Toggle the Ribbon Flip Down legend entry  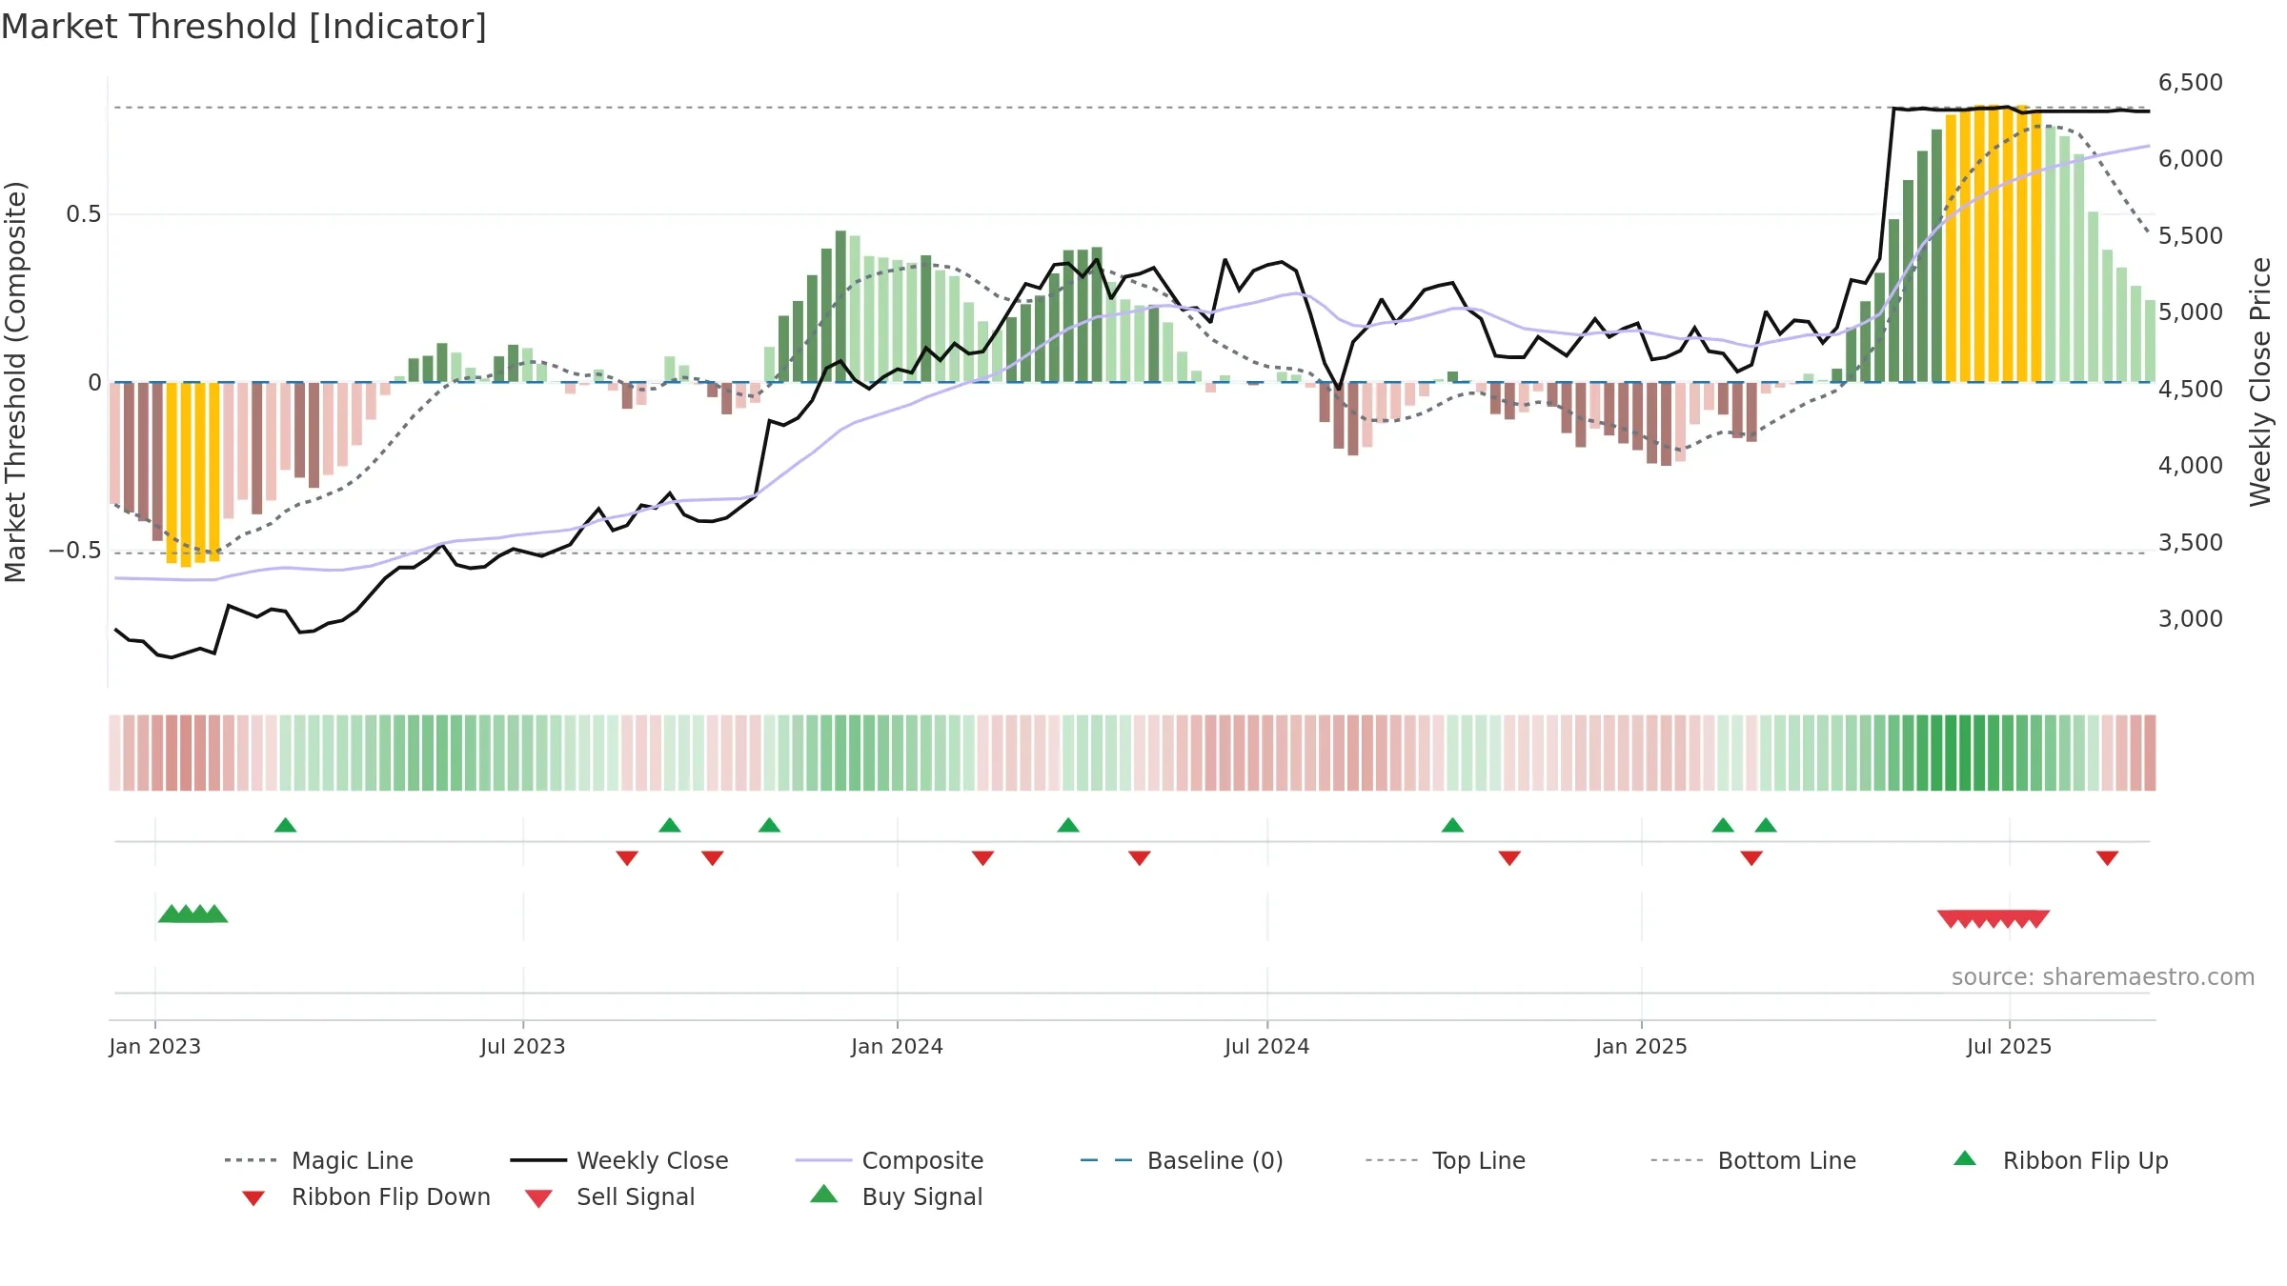point(366,1196)
